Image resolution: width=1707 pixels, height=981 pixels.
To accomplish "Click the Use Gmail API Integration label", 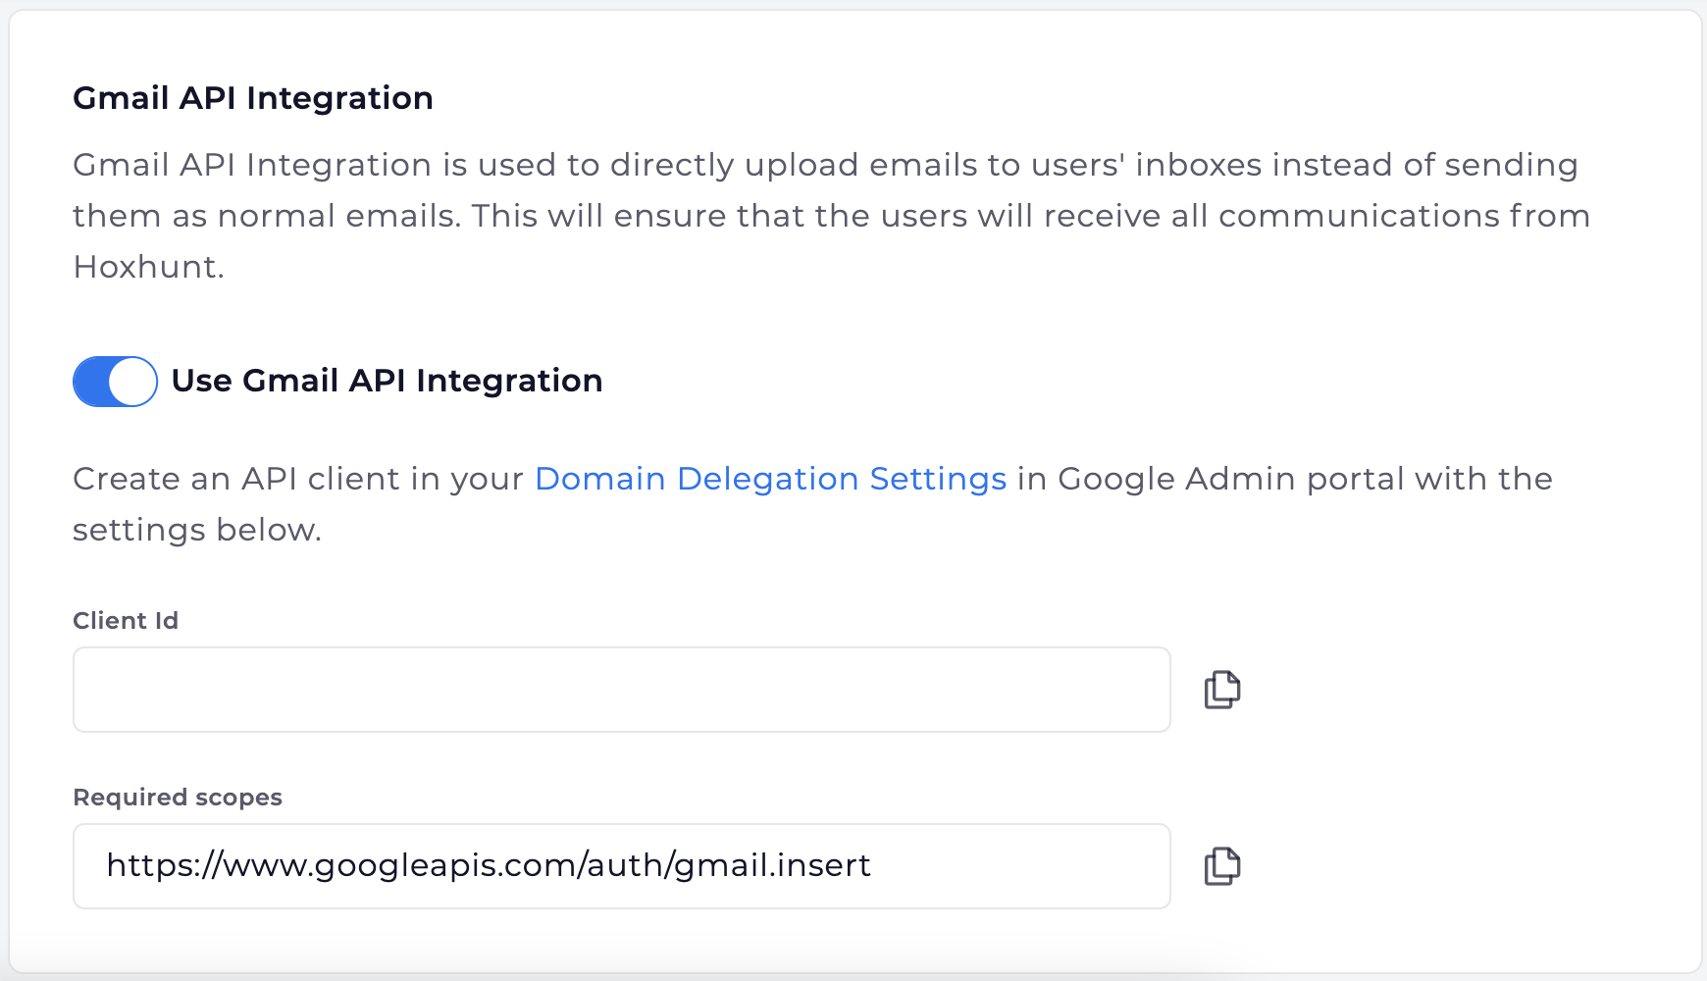I will (388, 381).
